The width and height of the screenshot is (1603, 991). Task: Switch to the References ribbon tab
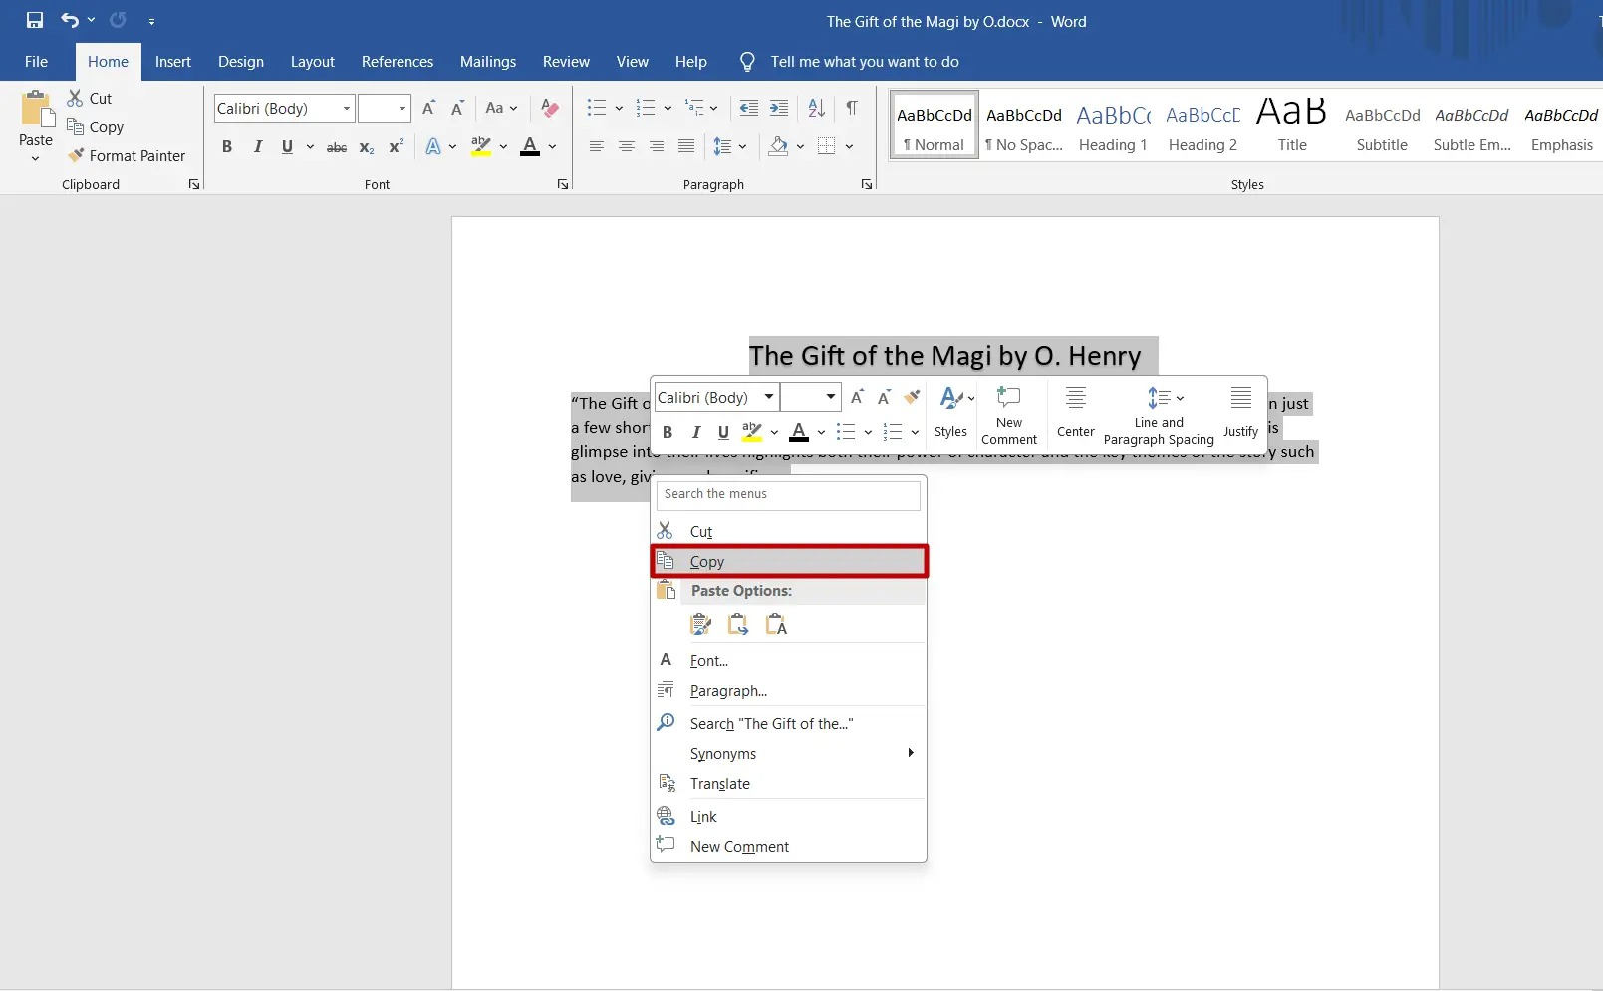point(398,62)
